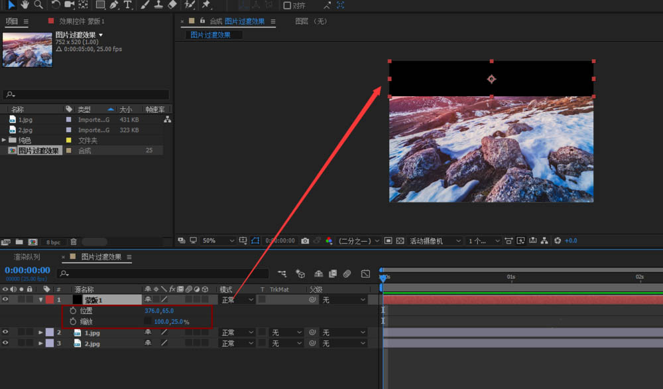
Task: Click the timeline layer search field
Action: coord(163,274)
